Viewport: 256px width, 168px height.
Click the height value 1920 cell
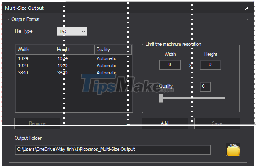tap(63, 66)
